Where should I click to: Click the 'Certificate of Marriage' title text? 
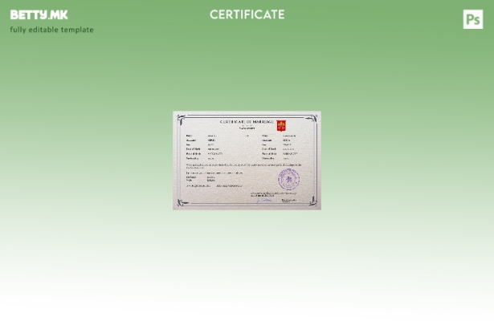point(247,121)
